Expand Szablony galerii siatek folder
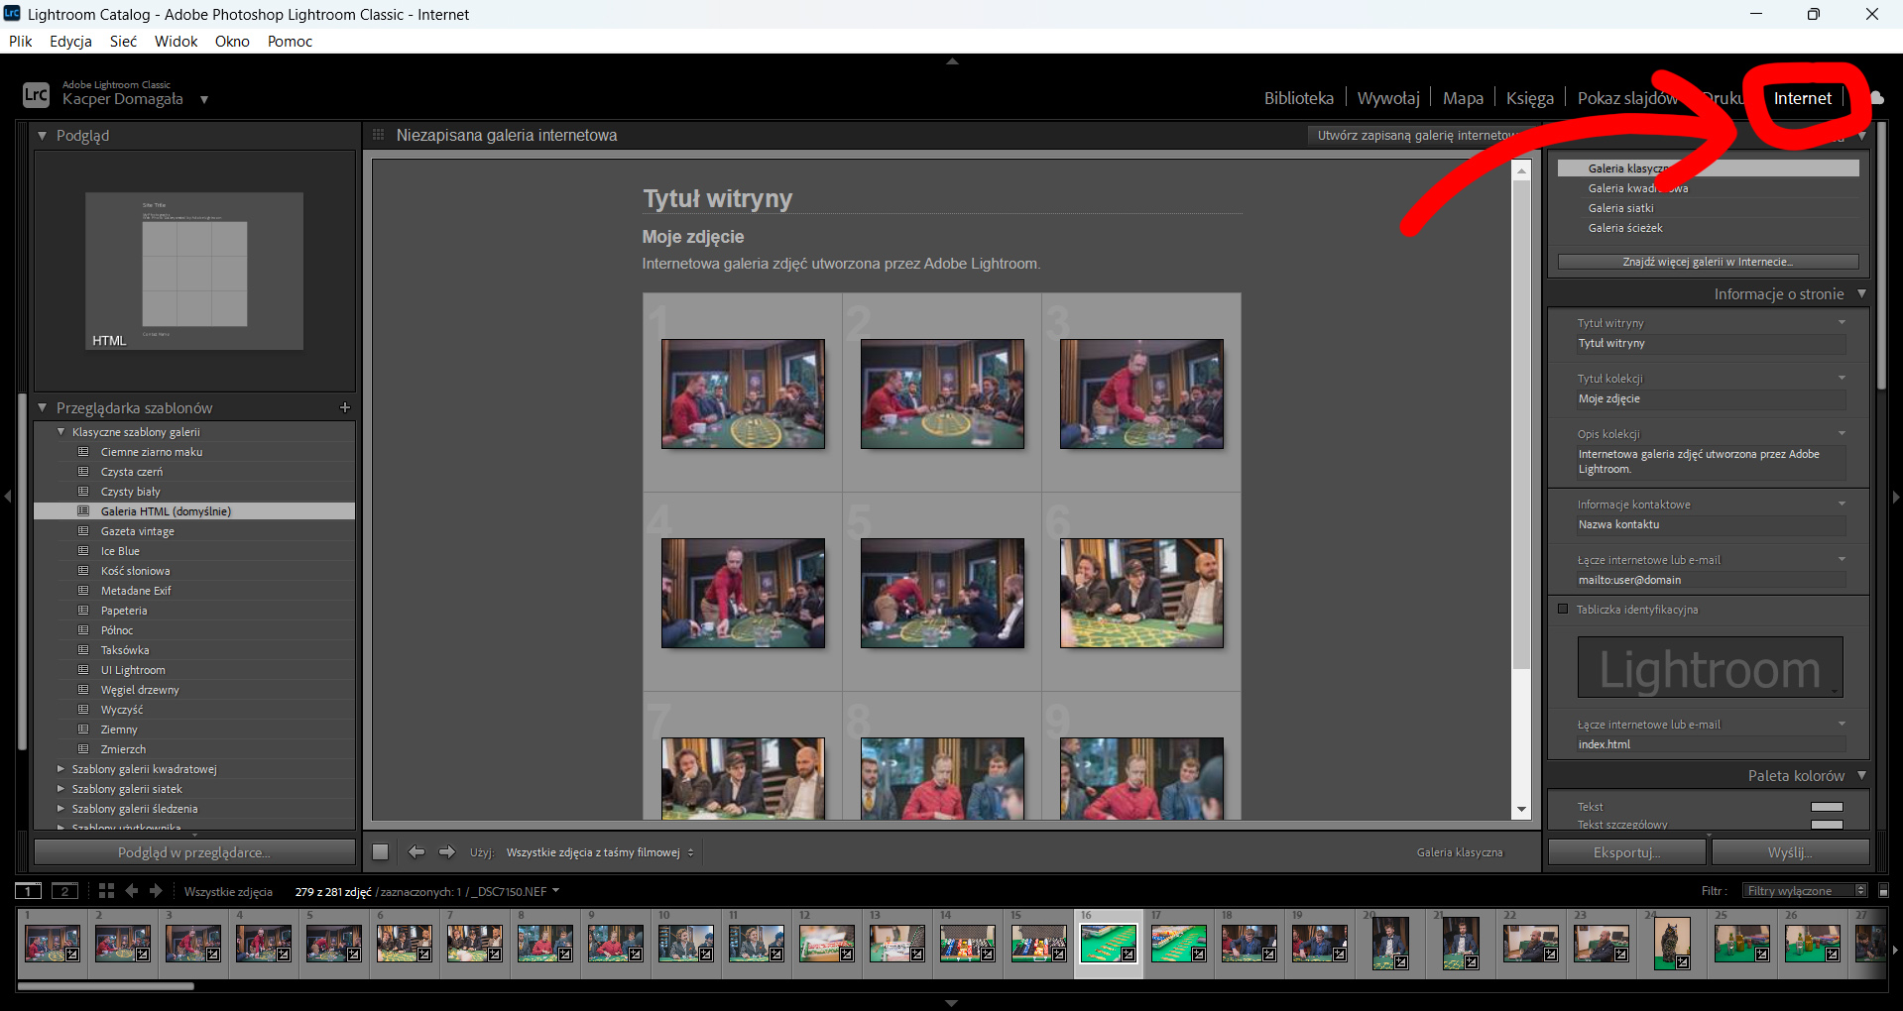Screen dimensions: 1903x1011 61,789
